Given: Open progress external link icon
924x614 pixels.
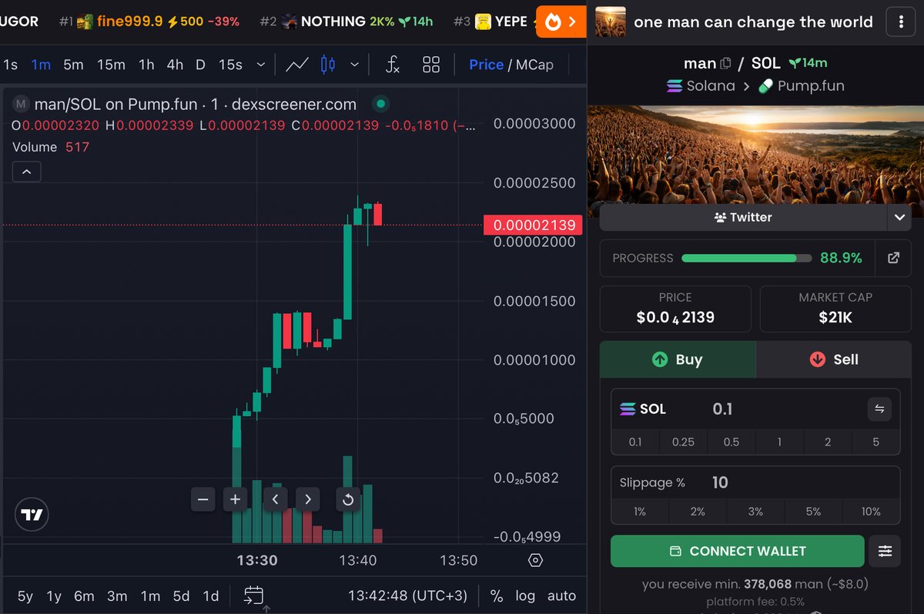Looking at the screenshot, I should (x=893, y=258).
